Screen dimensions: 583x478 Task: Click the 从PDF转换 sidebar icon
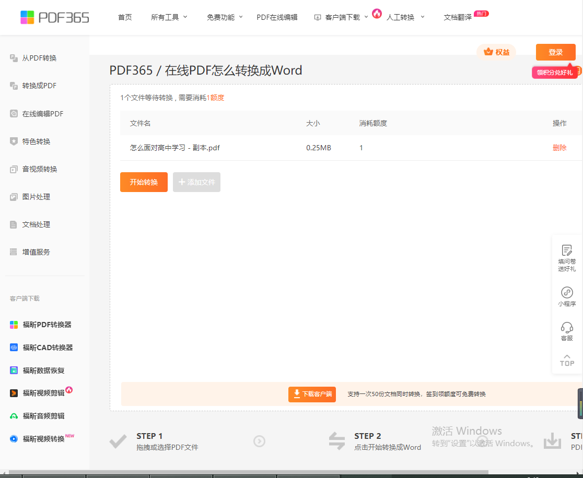coord(14,58)
